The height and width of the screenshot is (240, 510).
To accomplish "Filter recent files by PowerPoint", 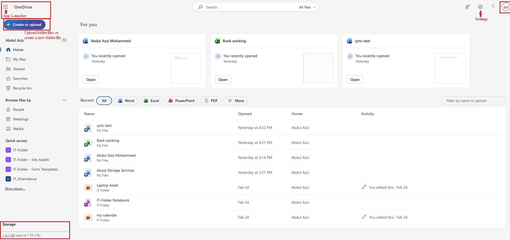I will (181, 101).
